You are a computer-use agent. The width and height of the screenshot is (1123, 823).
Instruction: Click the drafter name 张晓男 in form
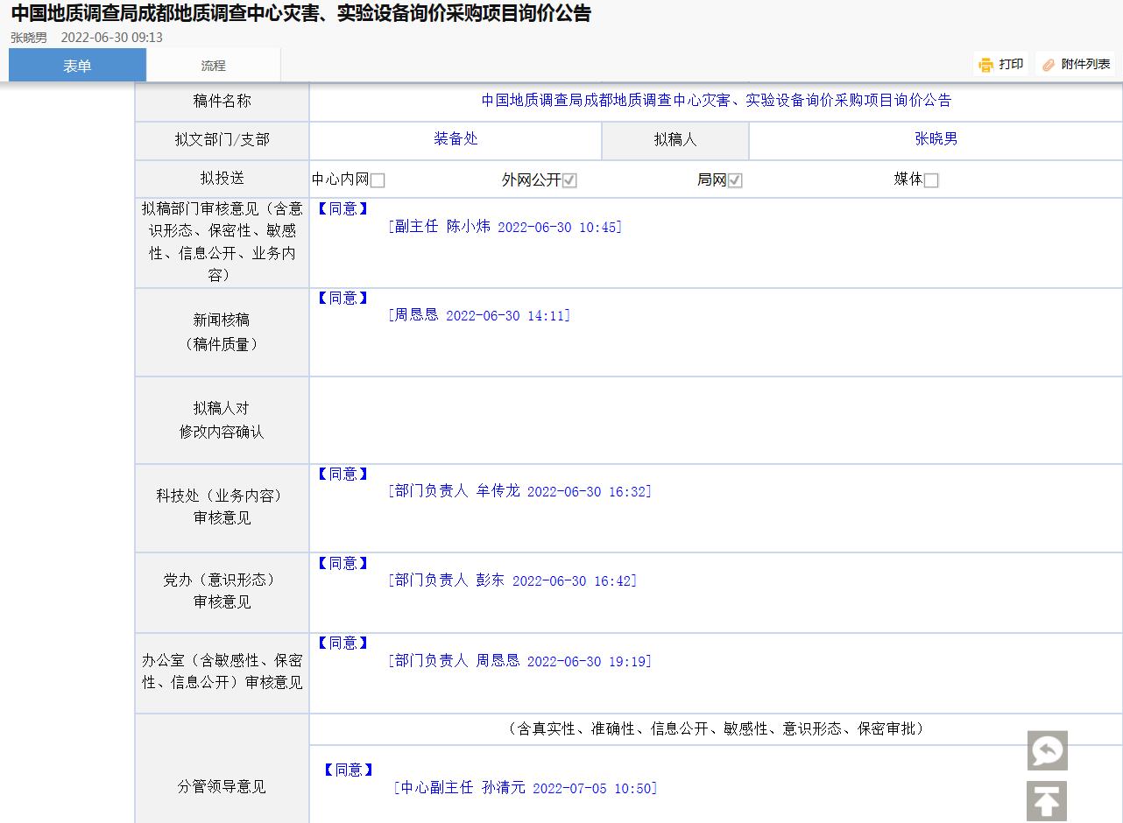pos(936,139)
